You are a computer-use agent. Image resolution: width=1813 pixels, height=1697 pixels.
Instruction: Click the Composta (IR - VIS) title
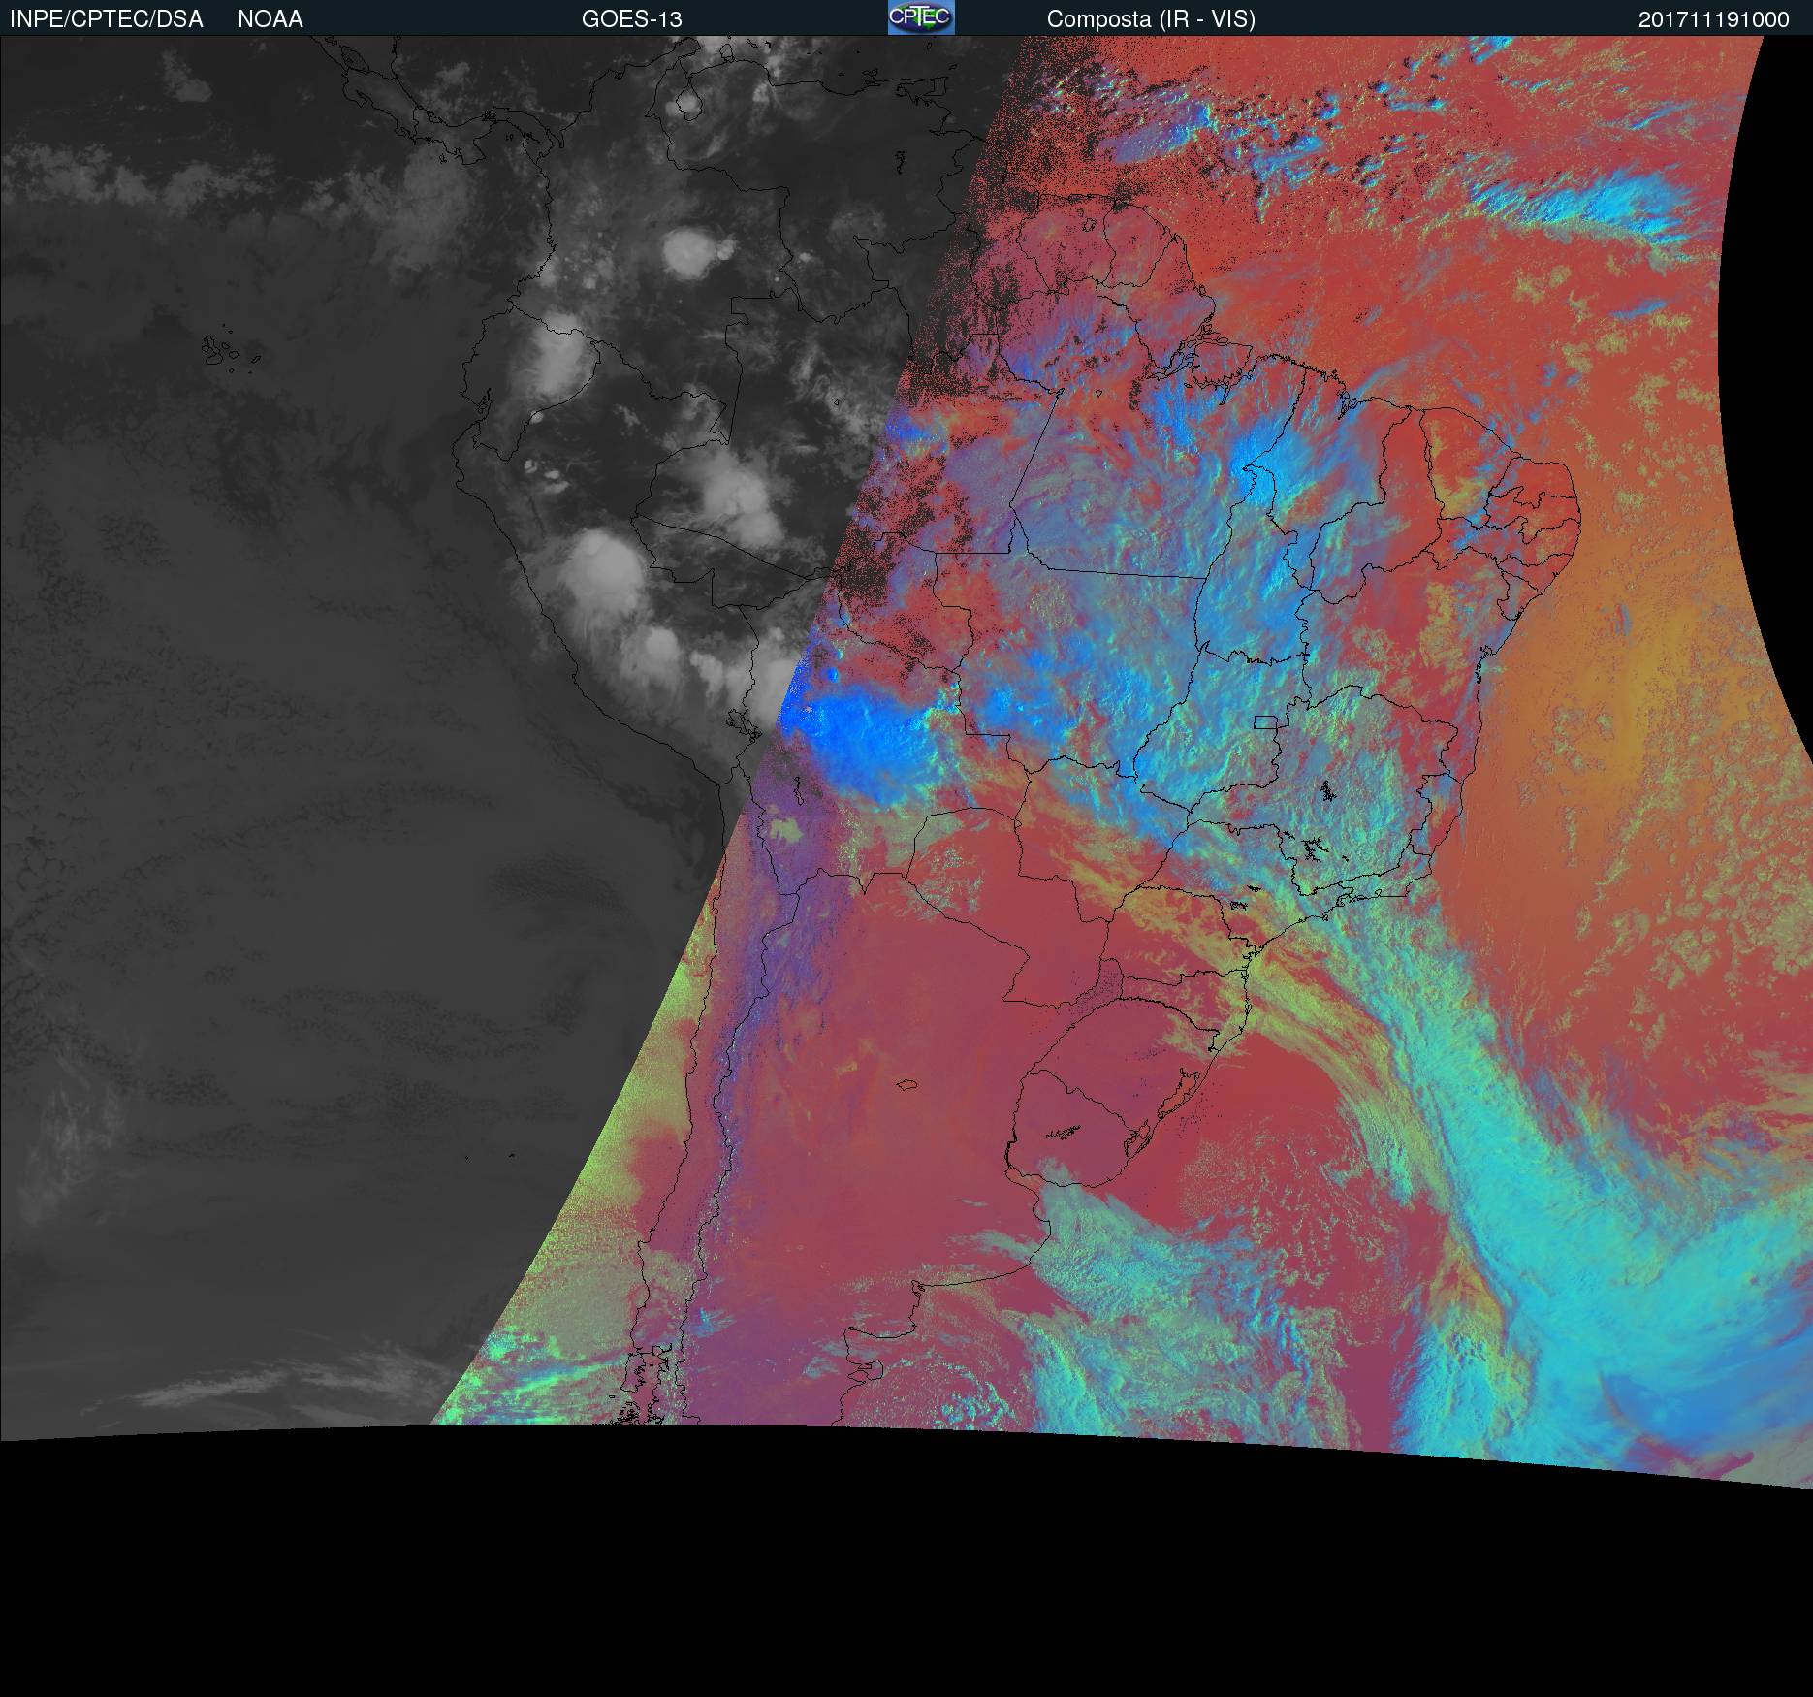1151,19
